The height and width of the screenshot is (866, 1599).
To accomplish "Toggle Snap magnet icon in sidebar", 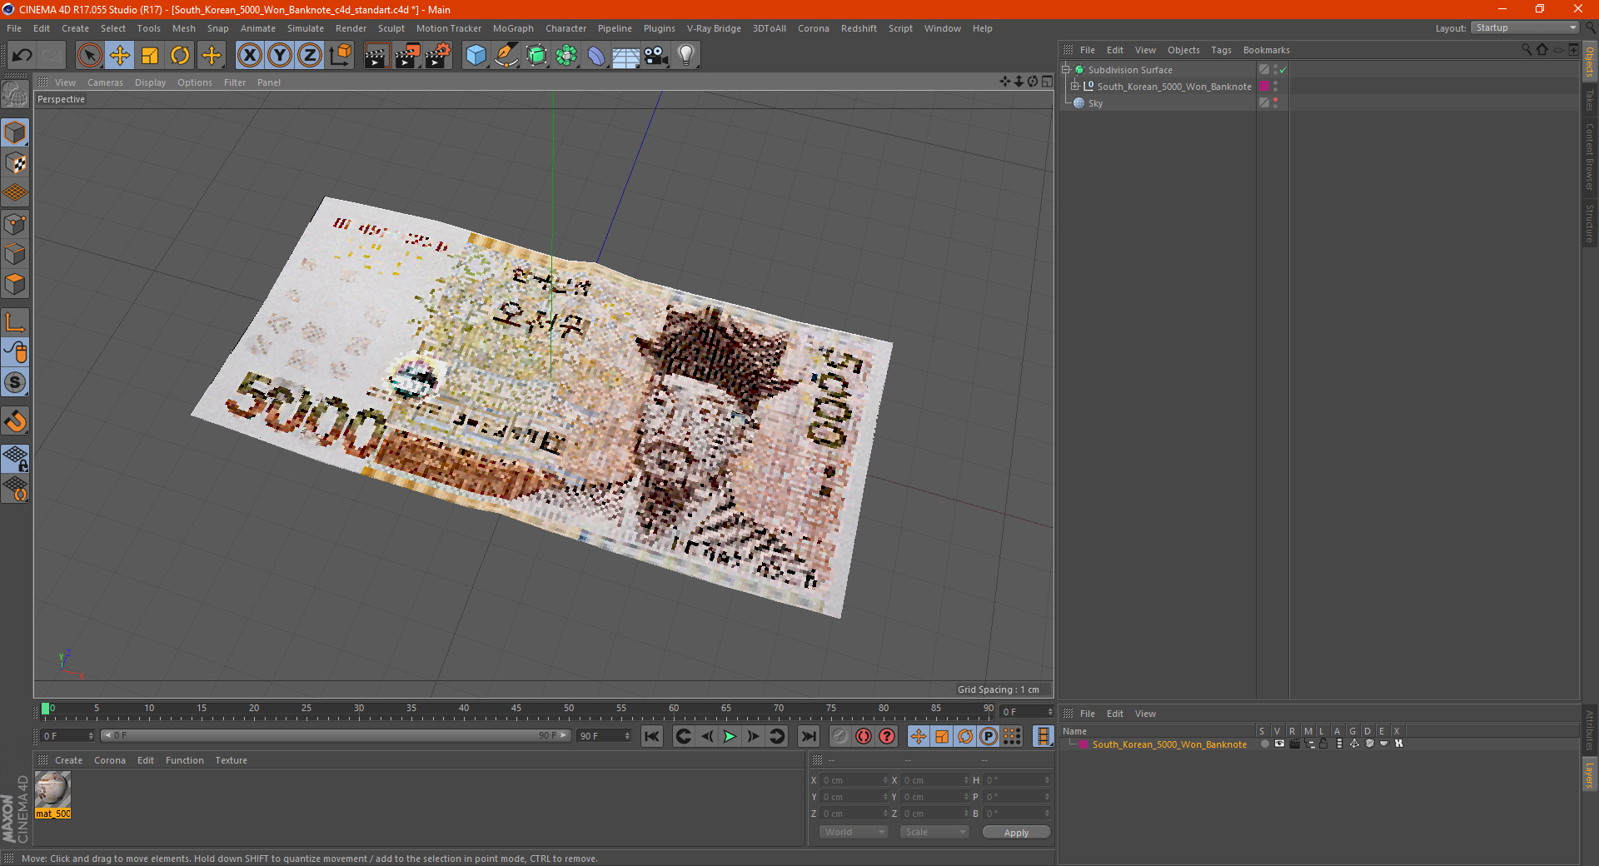I will click(15, 421).
